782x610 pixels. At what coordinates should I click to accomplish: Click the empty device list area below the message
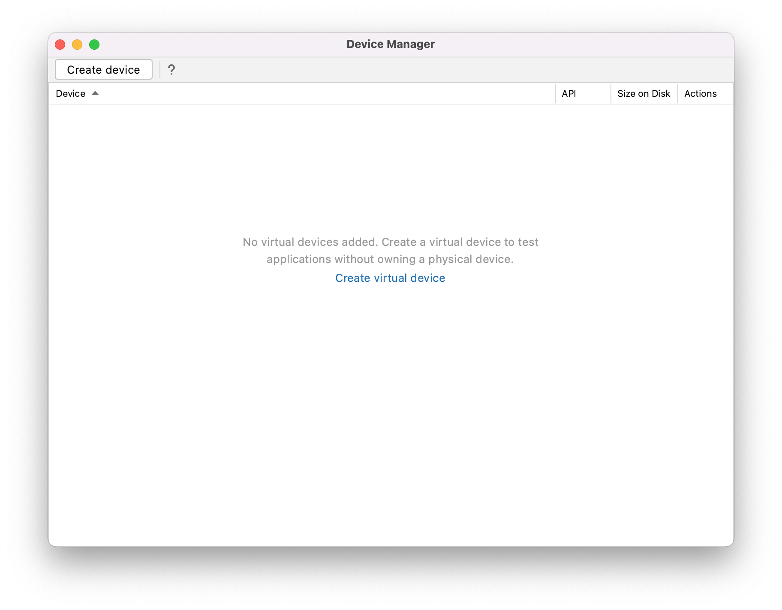point(390,407)
